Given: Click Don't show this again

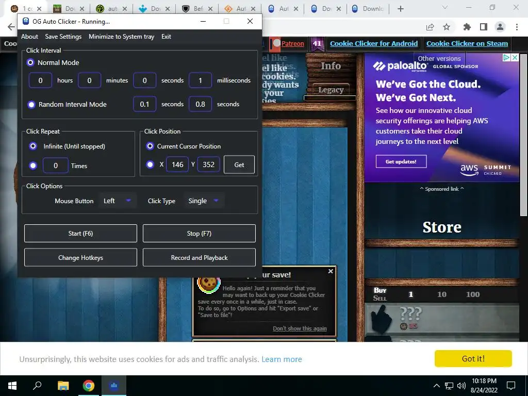Looking at the screenshot, I should click(300, 328).
